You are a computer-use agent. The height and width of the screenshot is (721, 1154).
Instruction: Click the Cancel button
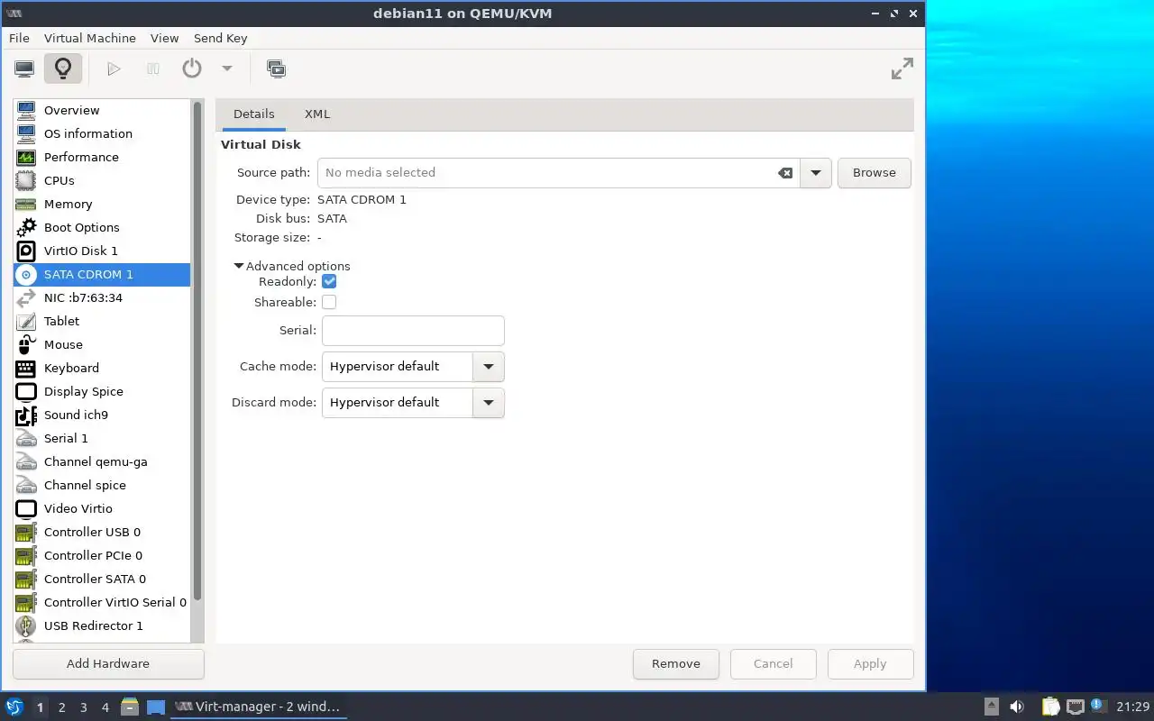click(x=773, y=664)
